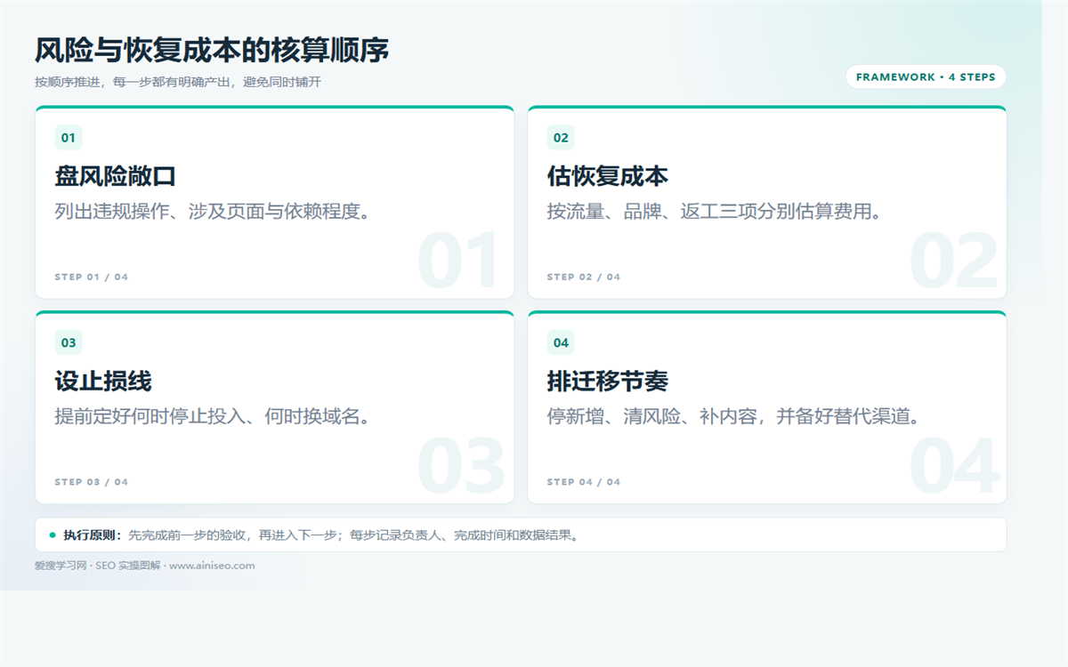Screen dimensions: 1068x667
Task: Click the STEP 04 / 04 label
Action: [584, 482]
